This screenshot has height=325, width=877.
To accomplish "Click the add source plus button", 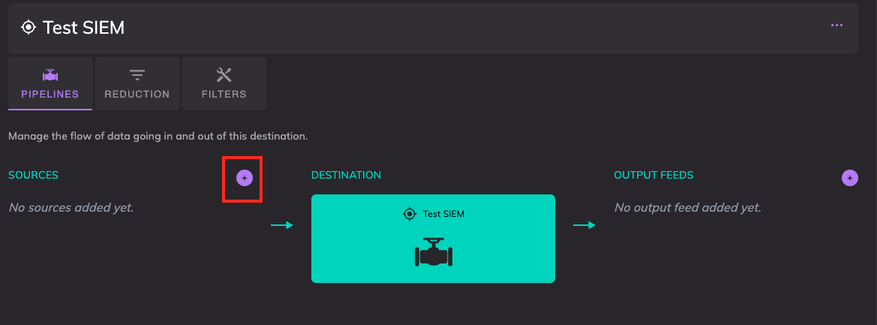I will click(244, 178).
